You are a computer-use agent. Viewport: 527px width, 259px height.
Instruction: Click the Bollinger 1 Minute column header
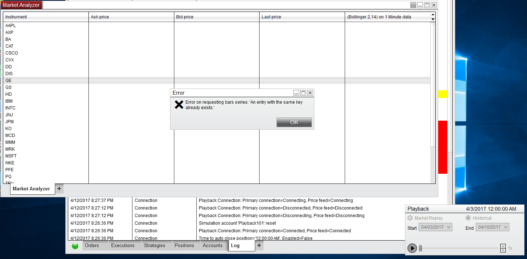(x=387, y=17)
